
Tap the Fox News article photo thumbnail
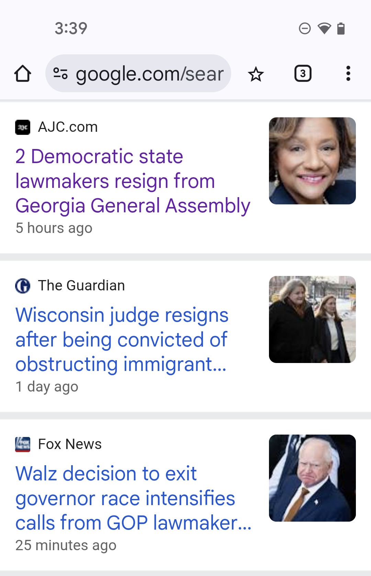pos(312,478)
